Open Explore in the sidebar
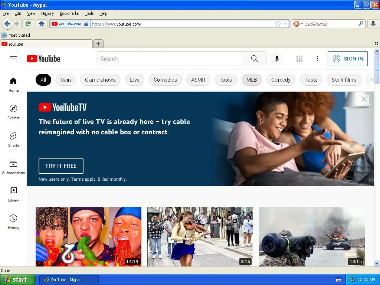 13,112
